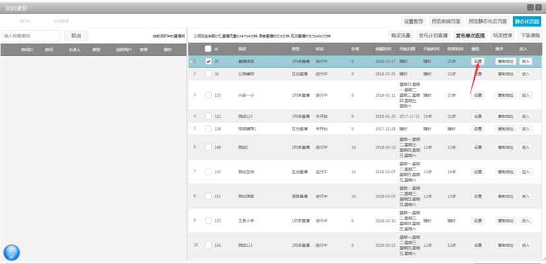Open the blue question-mark help icon
The height and width of the screenshot is (264, 546).
[11, 253]
